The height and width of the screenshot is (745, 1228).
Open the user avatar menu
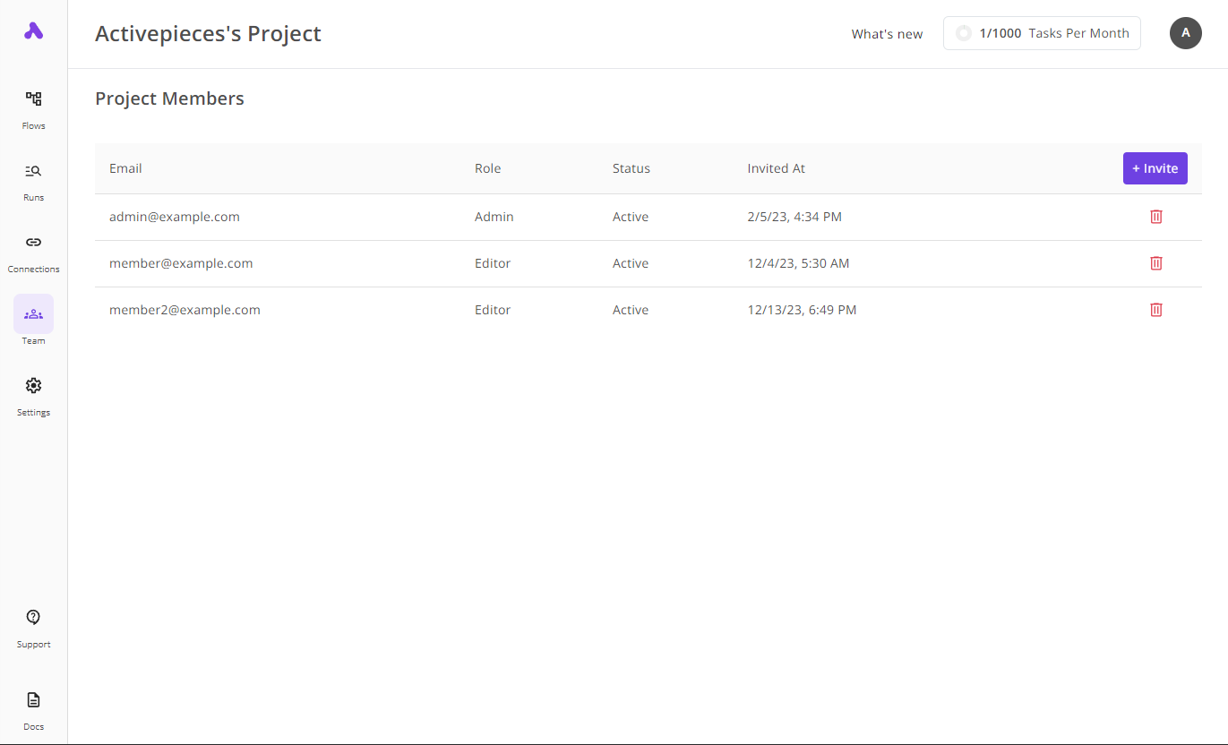click(1185, 33)
